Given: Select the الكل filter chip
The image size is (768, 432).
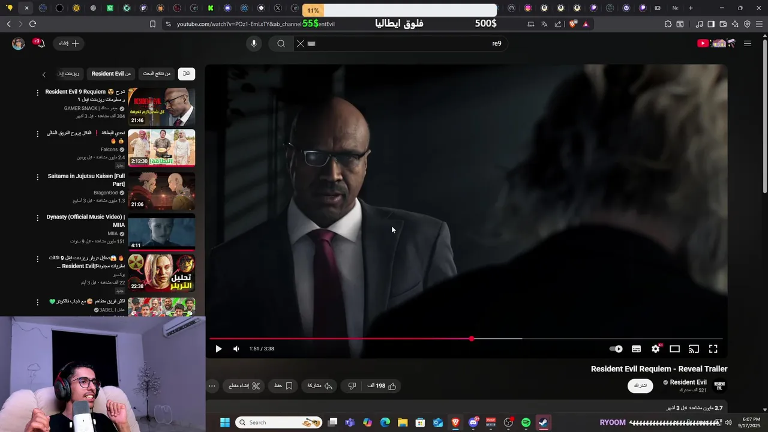Looking at the screenshot, I should click(x=187, y=74).
